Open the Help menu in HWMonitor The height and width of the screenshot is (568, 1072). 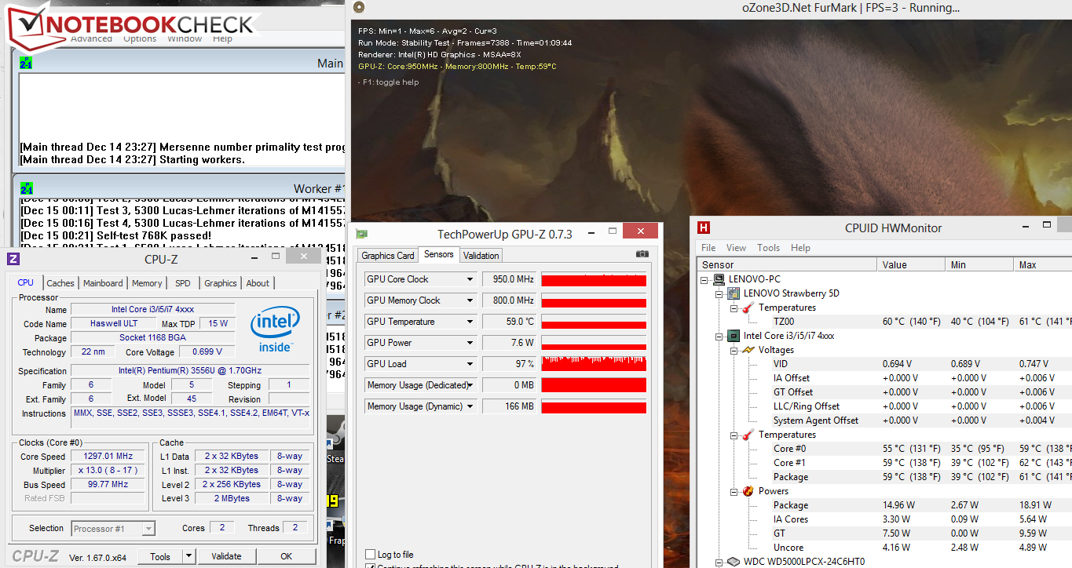(x=800, y=248)
